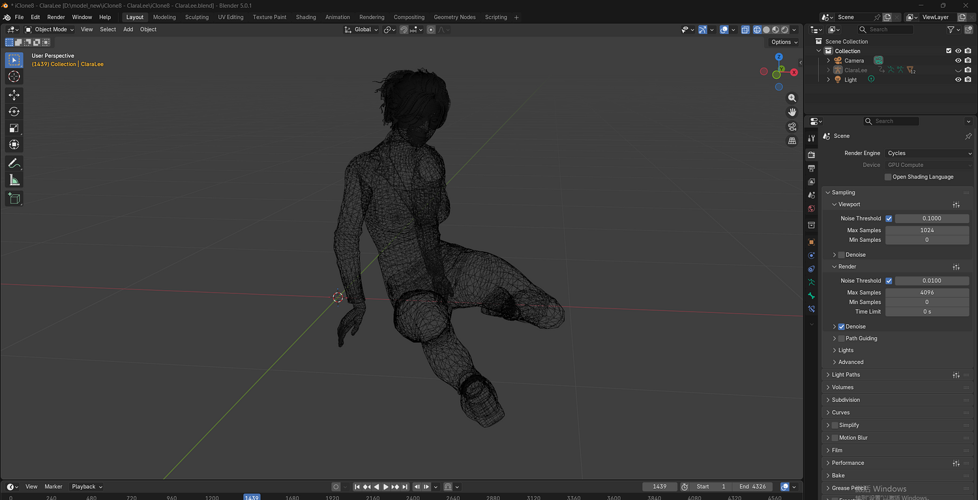Switch to the Shading workspace tab
Viewport: 978px width, 500px height.
(x=306, y=17)
